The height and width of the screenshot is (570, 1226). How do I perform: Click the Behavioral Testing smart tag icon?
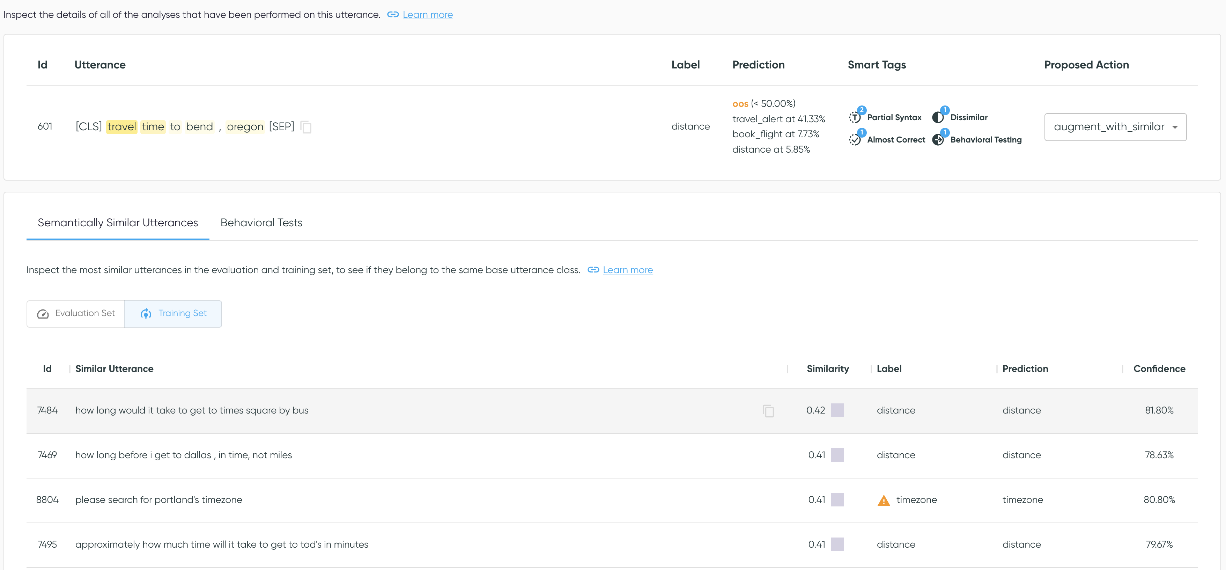point(938,139)
